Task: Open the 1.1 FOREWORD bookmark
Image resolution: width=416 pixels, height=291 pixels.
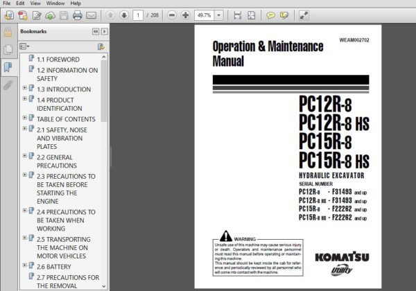Action: [58, 60]
